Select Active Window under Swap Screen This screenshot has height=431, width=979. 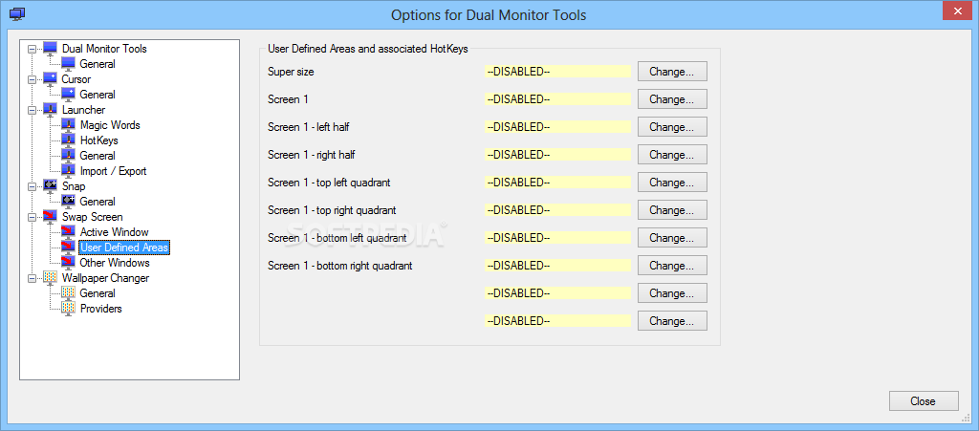click(115, 232)
